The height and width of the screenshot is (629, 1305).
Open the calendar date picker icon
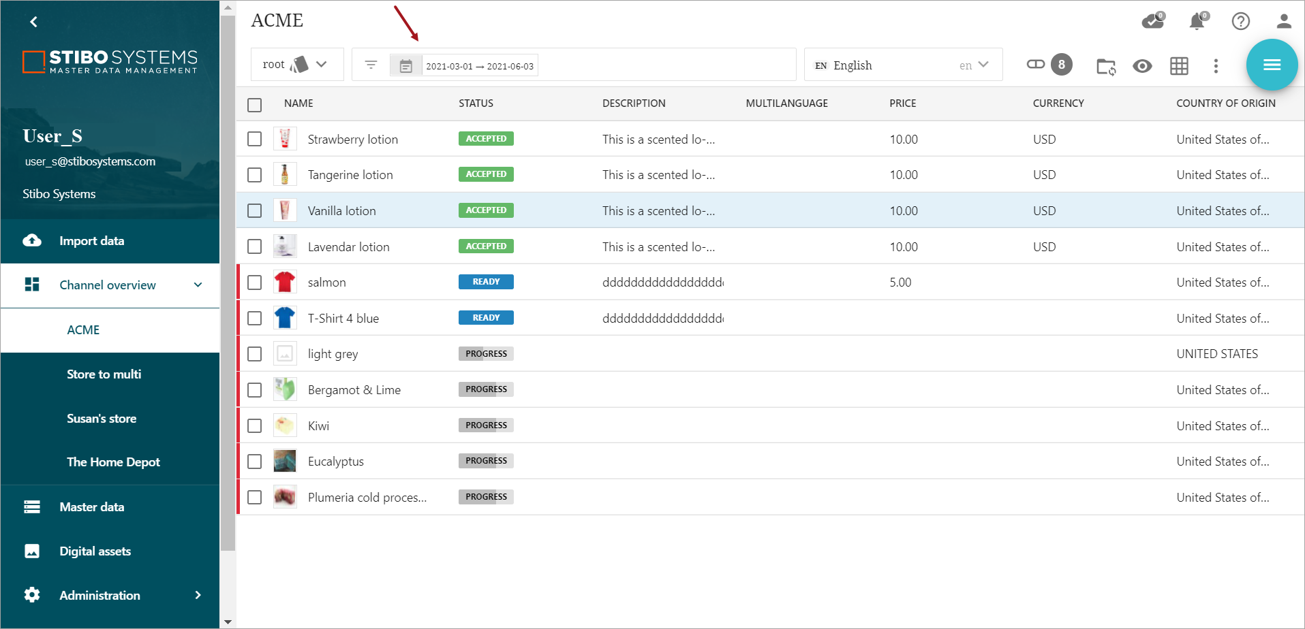[406, 66]
